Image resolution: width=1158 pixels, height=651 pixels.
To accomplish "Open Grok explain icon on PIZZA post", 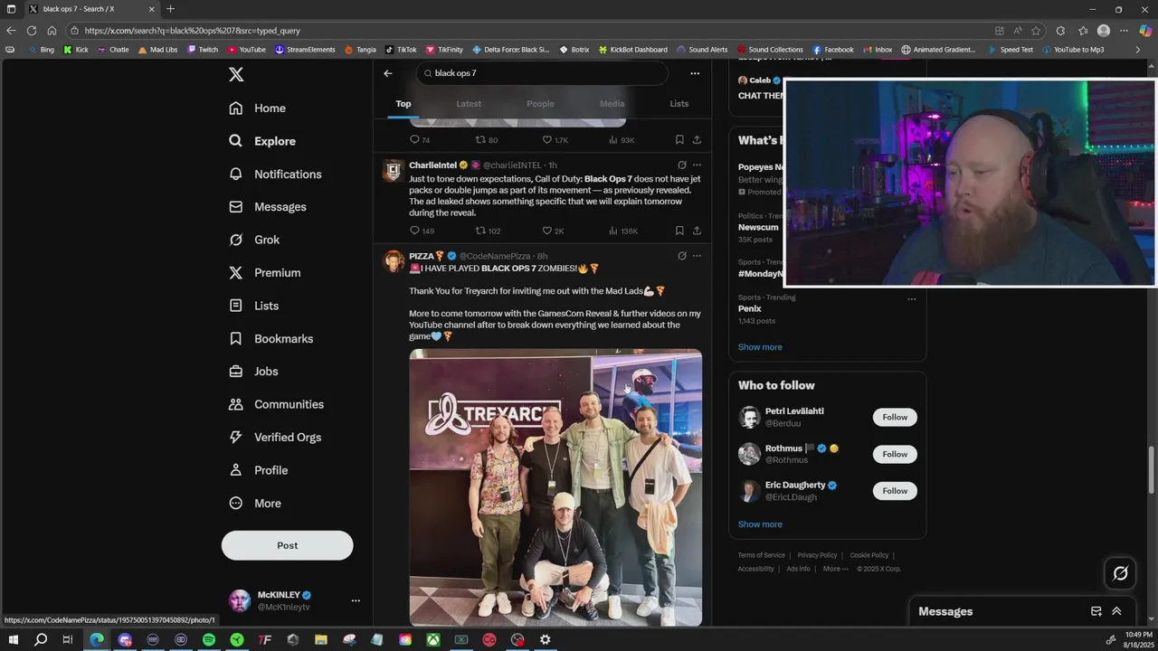I will pos(682,256).
